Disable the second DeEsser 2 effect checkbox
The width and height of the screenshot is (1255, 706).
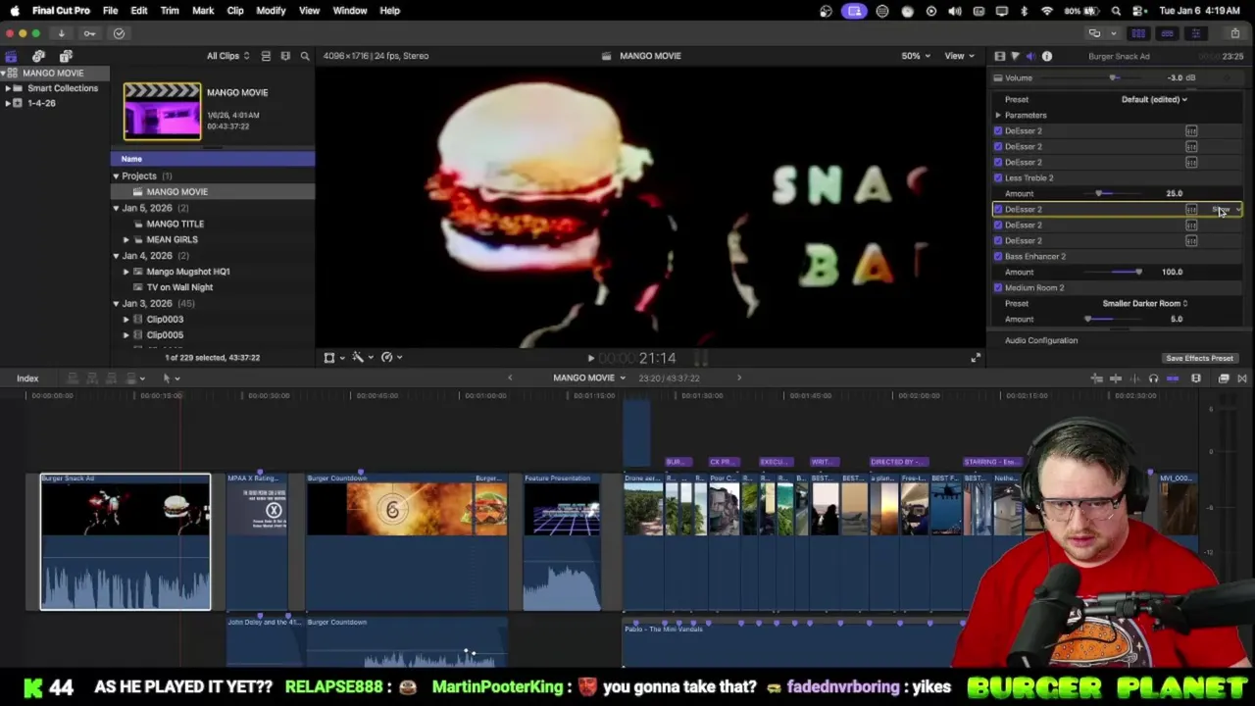(x=998, y=146)
